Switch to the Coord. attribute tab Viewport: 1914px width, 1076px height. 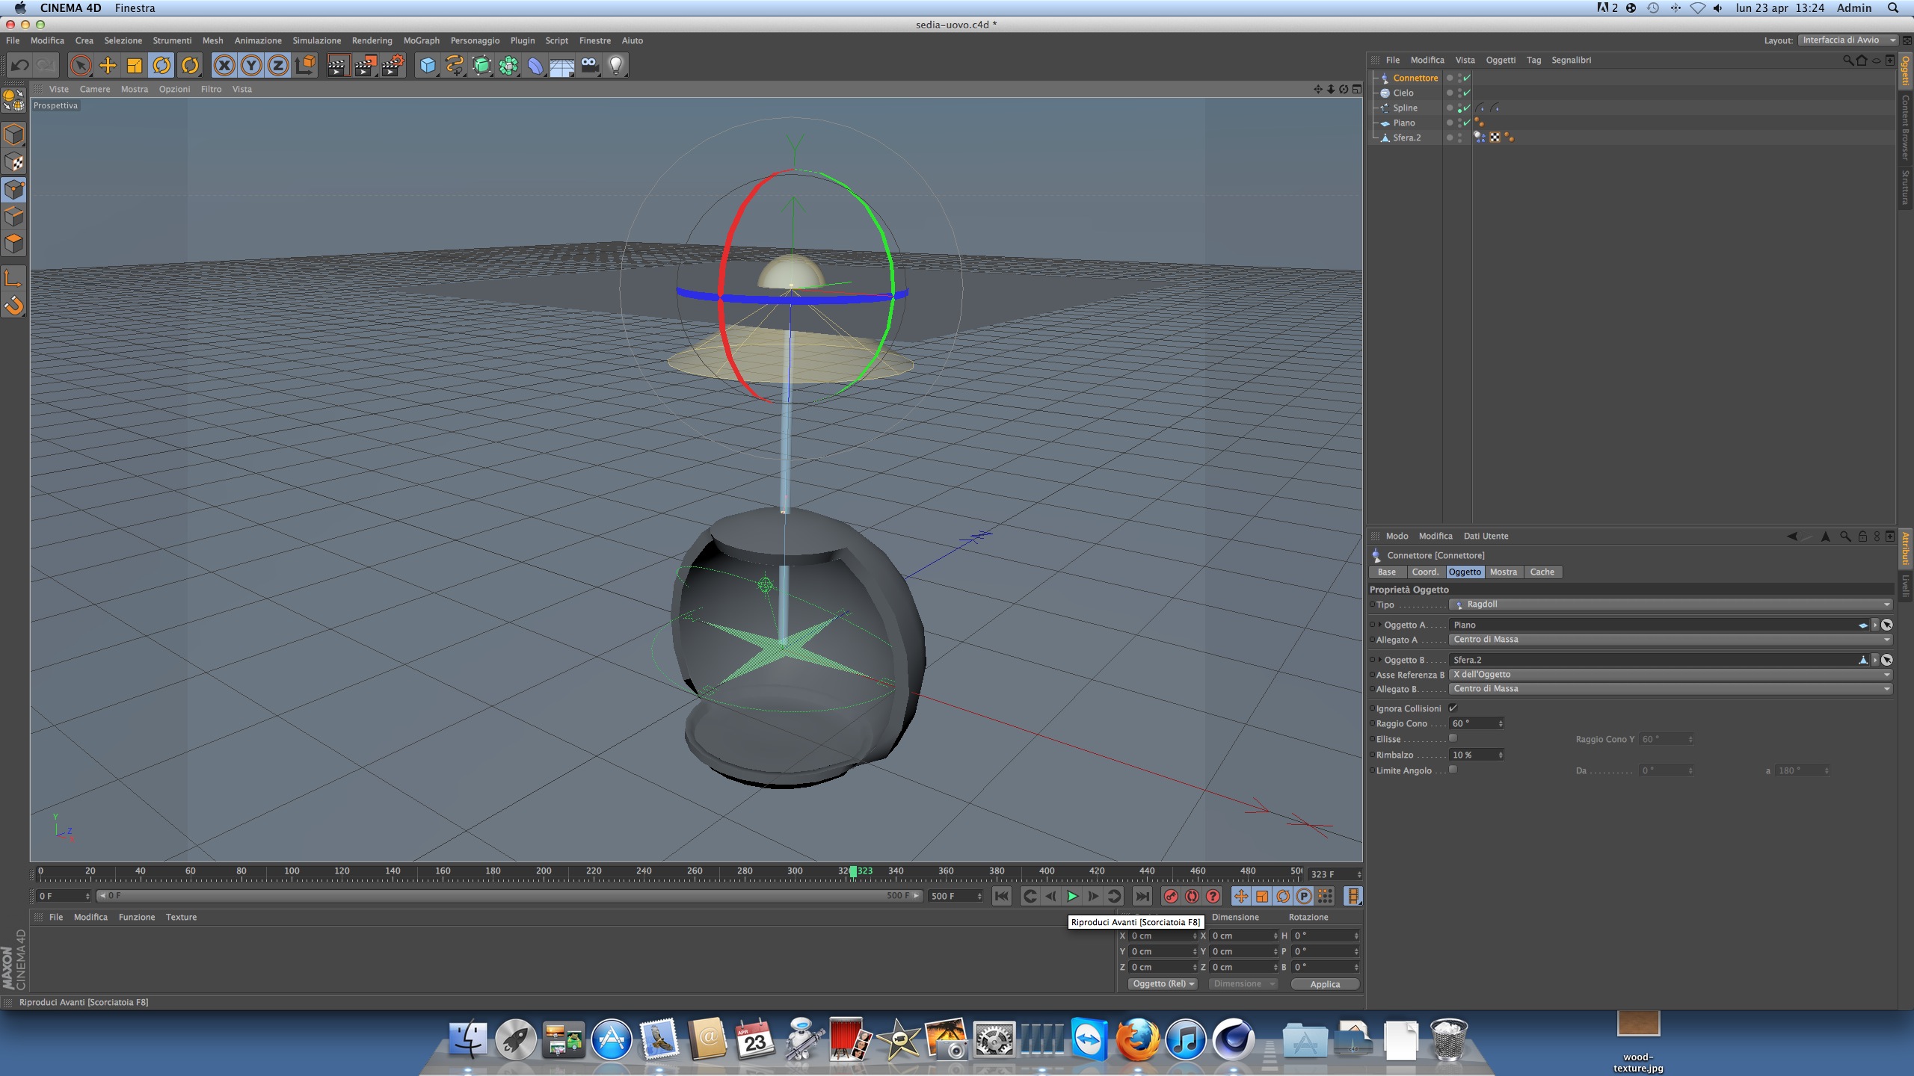[x=1424, y=572]
